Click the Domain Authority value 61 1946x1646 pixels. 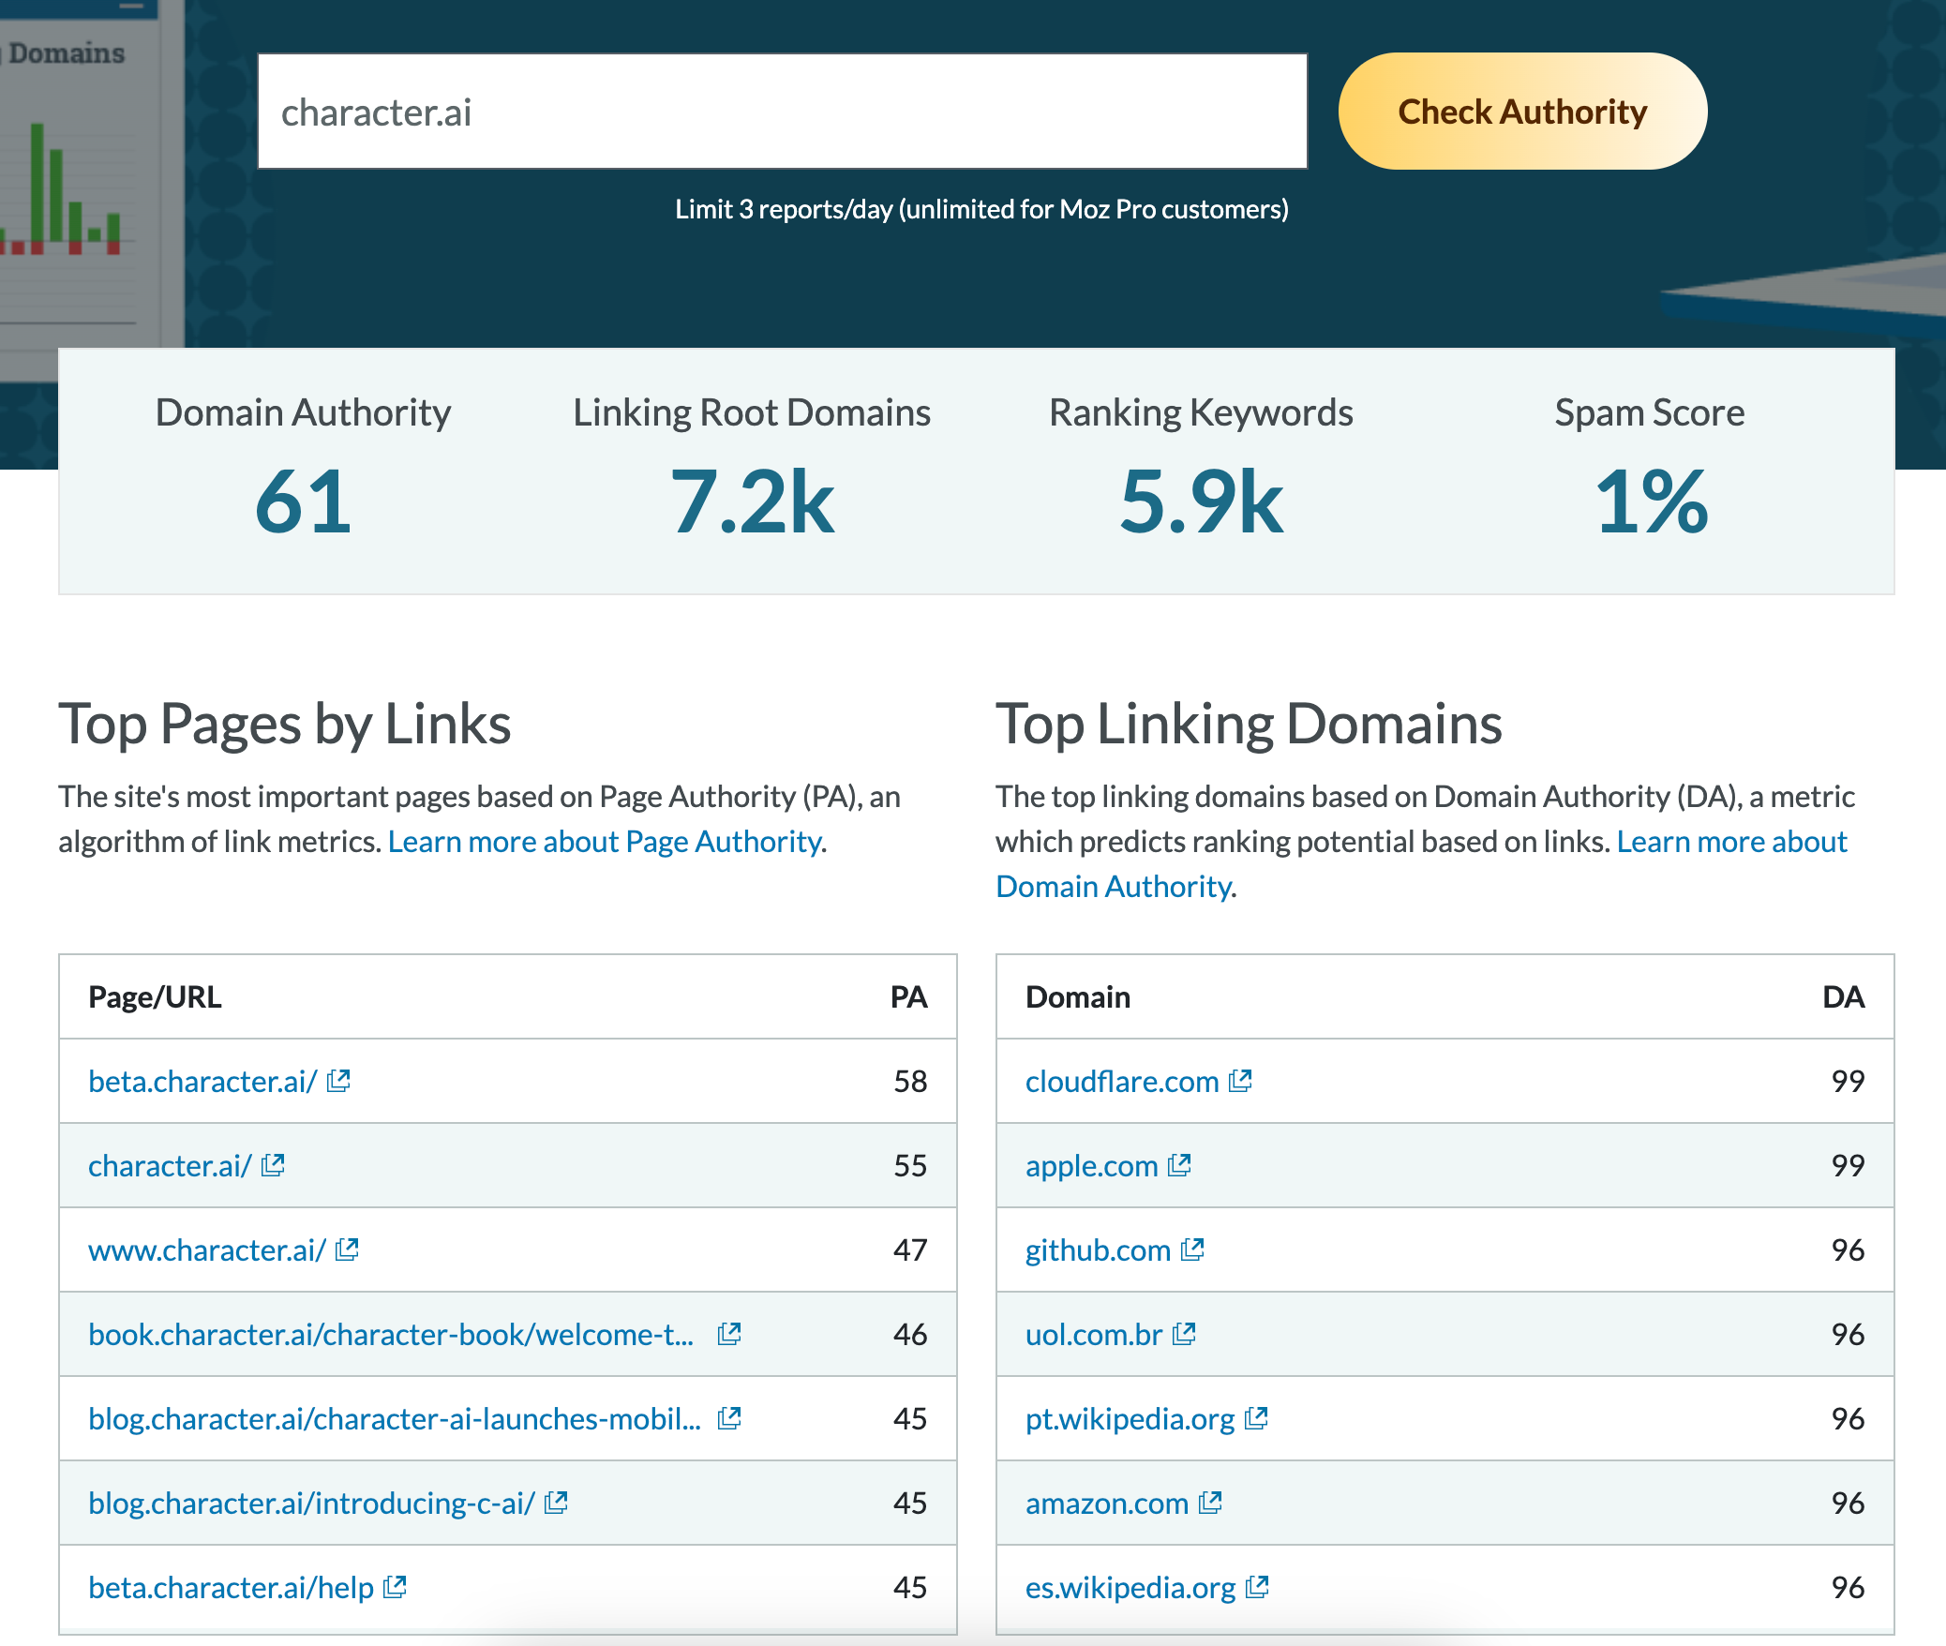coord(303,502)
